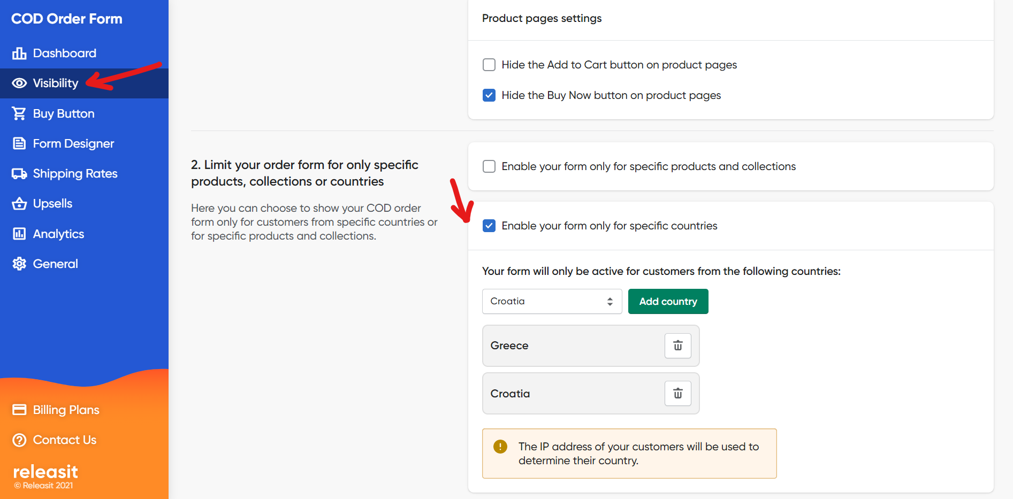Viewport: 1013px width, 499px height.
Task: Open the Croatia country dropdown
Action: (552, 302)
